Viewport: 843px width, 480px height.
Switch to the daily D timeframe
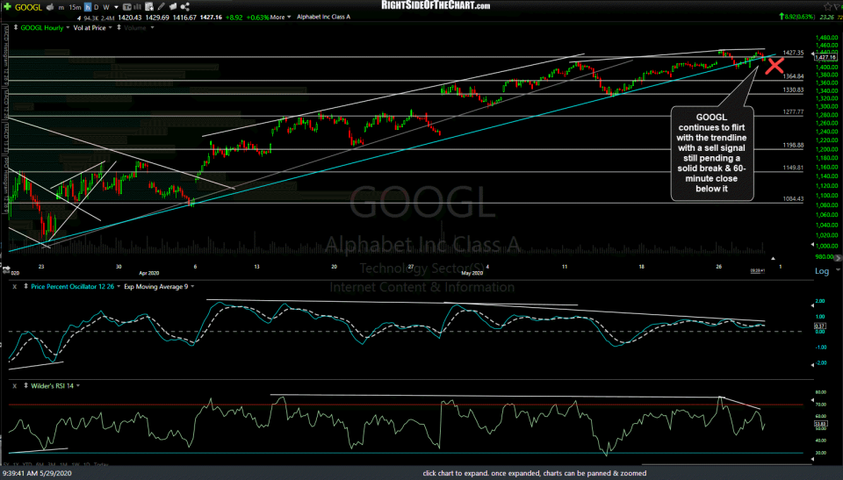pos(97,7)
